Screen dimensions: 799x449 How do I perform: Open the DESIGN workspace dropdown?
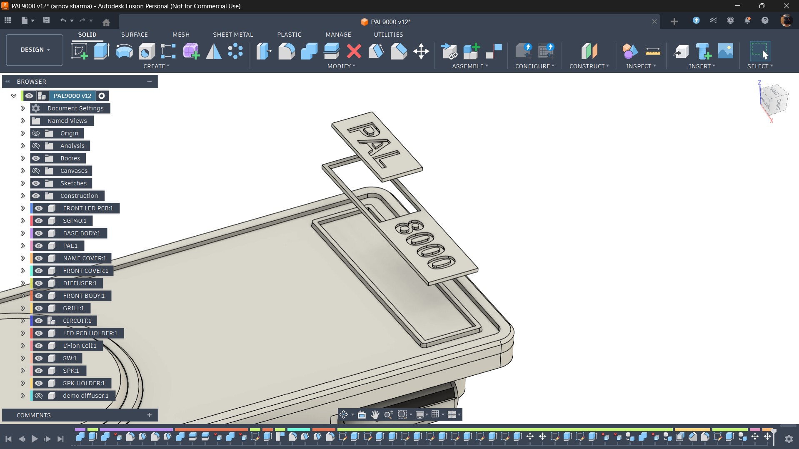tap(35, 50)
